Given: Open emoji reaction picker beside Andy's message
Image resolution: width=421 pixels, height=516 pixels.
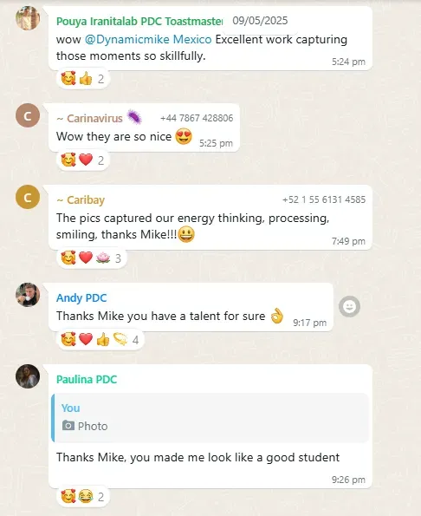Looking at the screenshot, I should coord(349,307).
